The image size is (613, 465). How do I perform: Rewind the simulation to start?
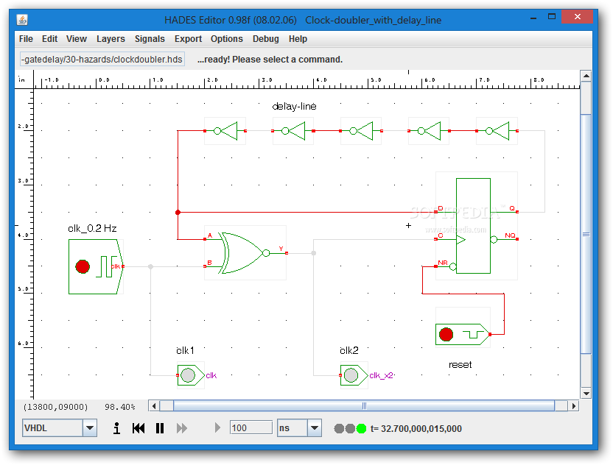139,428
